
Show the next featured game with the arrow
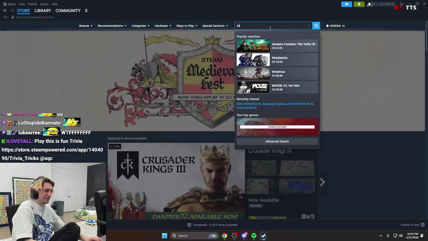(322, 182)
